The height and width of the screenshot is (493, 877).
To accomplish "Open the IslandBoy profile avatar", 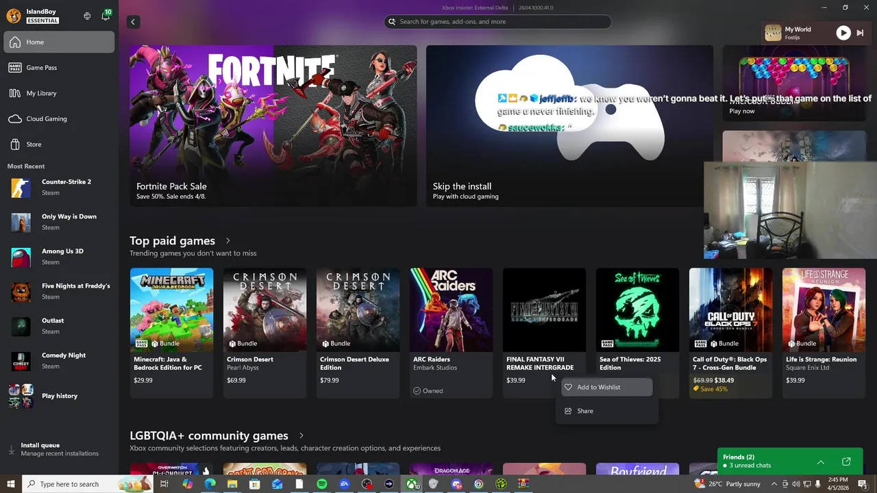I will (x=13, y=16).
